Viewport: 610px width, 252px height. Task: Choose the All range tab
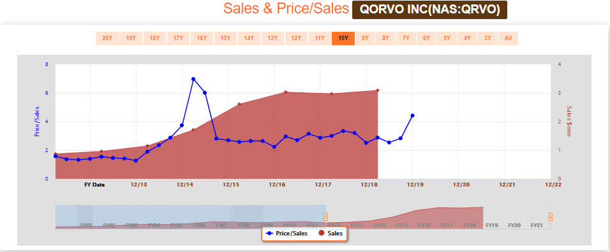click(508, 38)
